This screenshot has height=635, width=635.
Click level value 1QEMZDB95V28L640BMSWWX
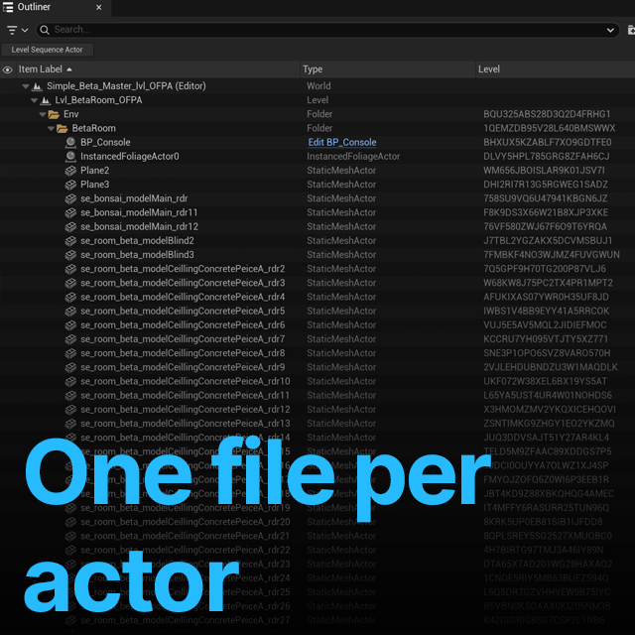[549, 129]
